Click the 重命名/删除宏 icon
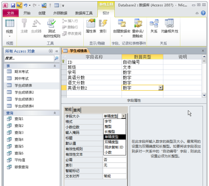The height and width of the screenshot is (186, 209). (x=138, y=28)
